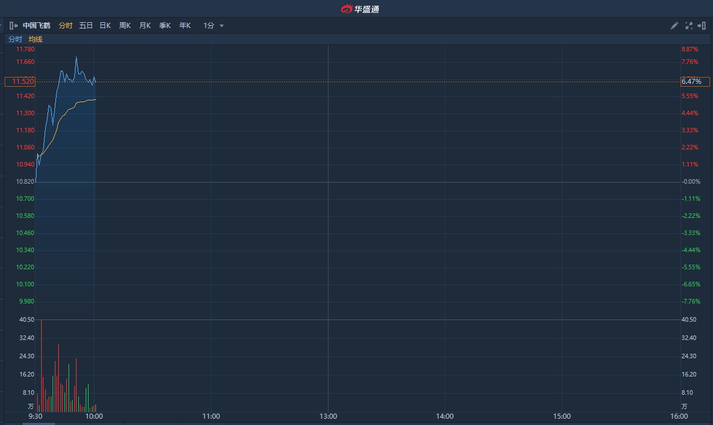Screen dimensions: 713x425
Task: Switch to the 年K chart tab
Action: point(185,26)
